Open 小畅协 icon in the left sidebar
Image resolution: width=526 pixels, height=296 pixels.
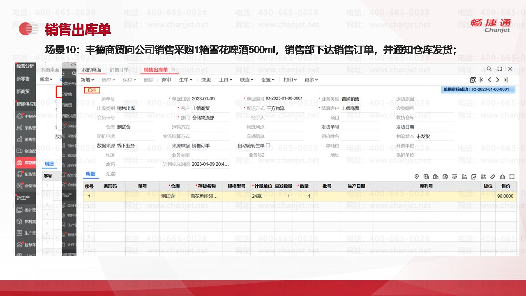20,116
